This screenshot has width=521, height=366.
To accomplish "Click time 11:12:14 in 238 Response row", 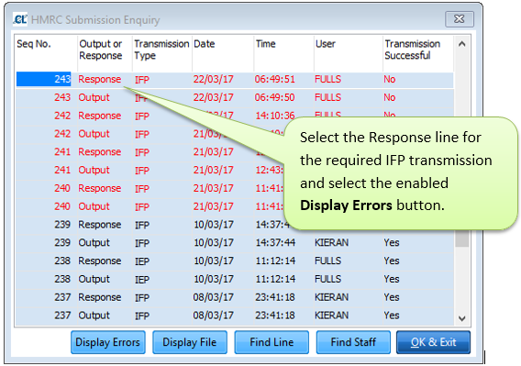I will point(275,261).
